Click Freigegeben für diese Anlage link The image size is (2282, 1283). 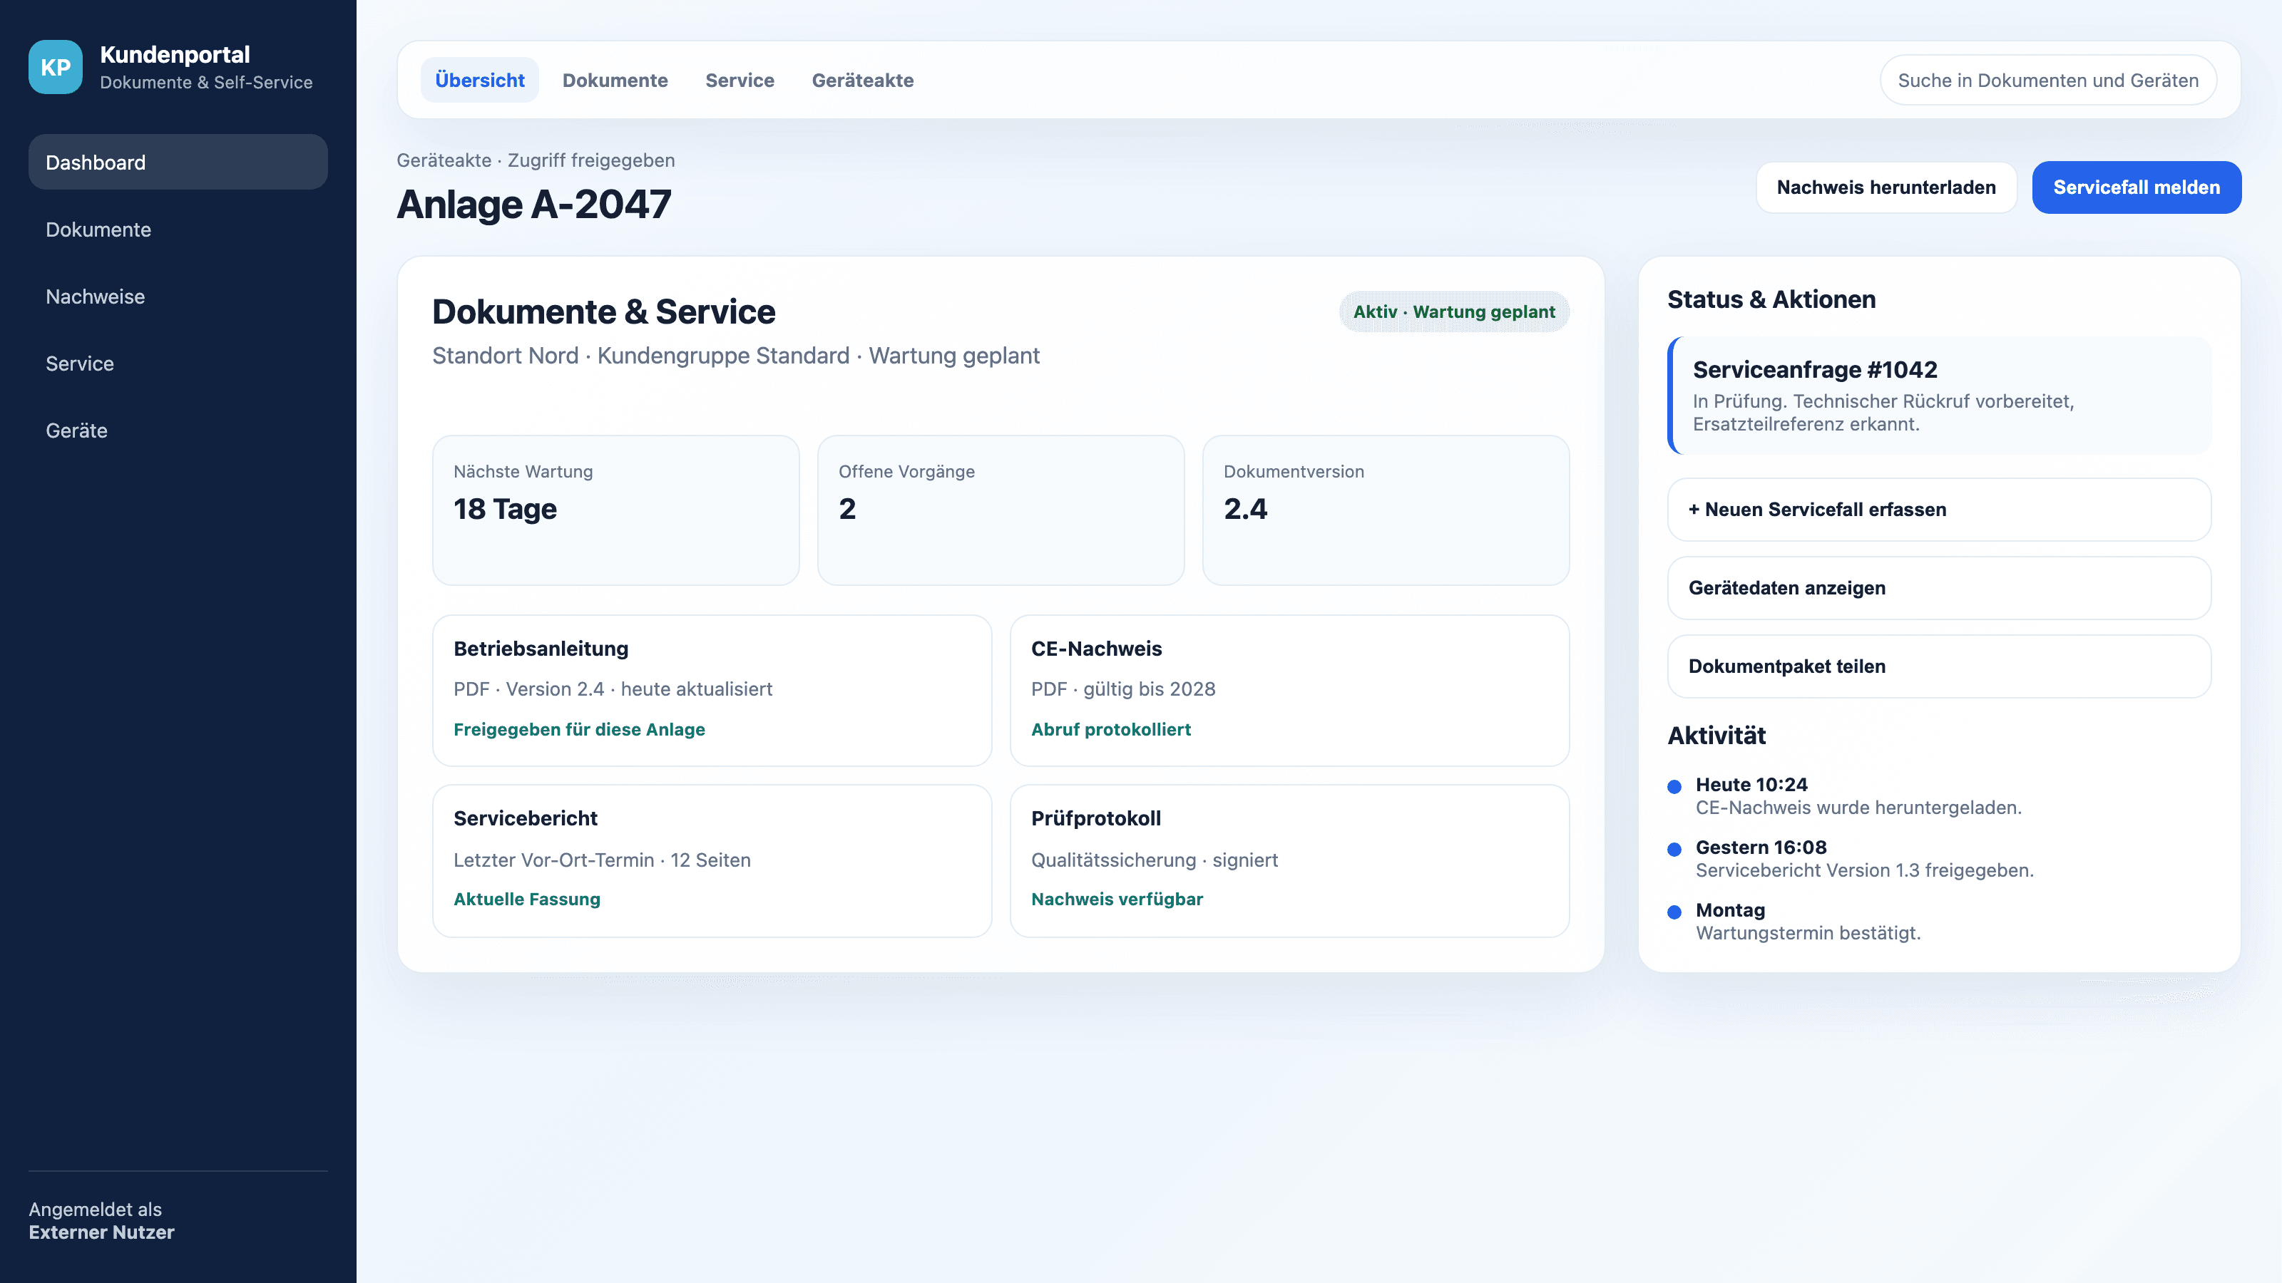point(579,728)
